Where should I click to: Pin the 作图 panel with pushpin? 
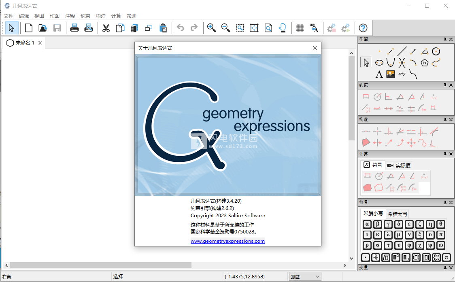445,39
